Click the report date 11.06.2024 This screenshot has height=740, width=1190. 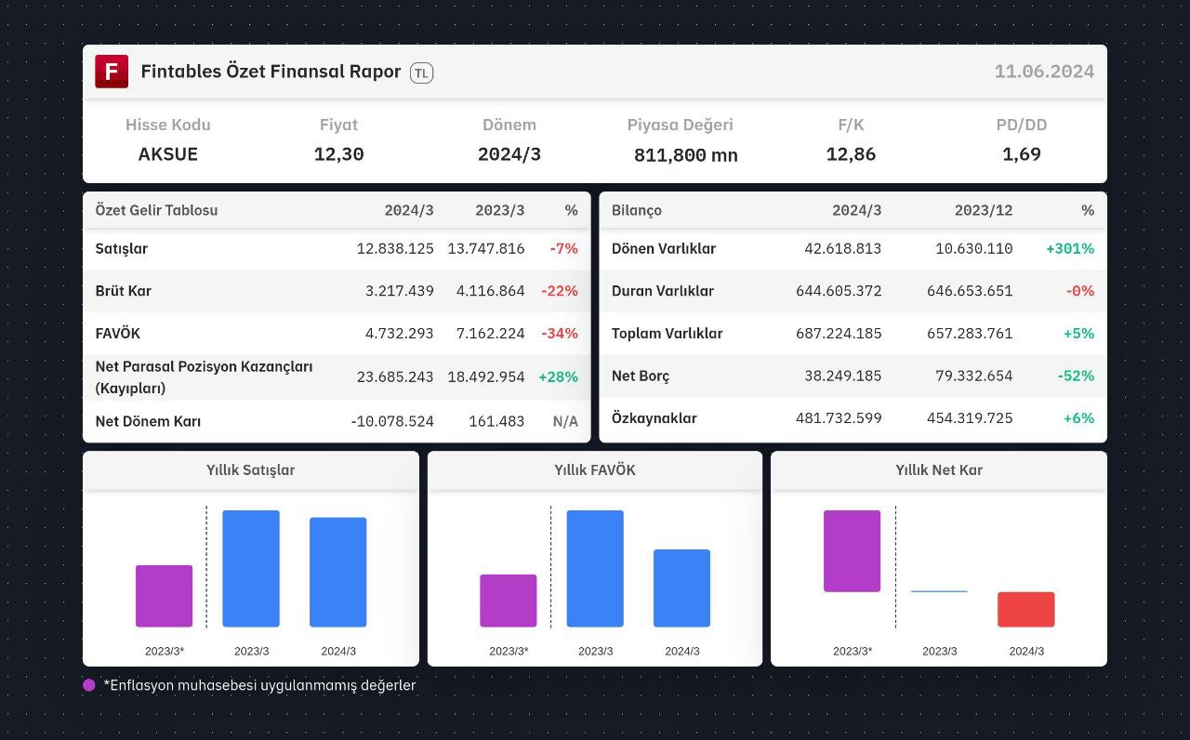[x=1044, y=72]
